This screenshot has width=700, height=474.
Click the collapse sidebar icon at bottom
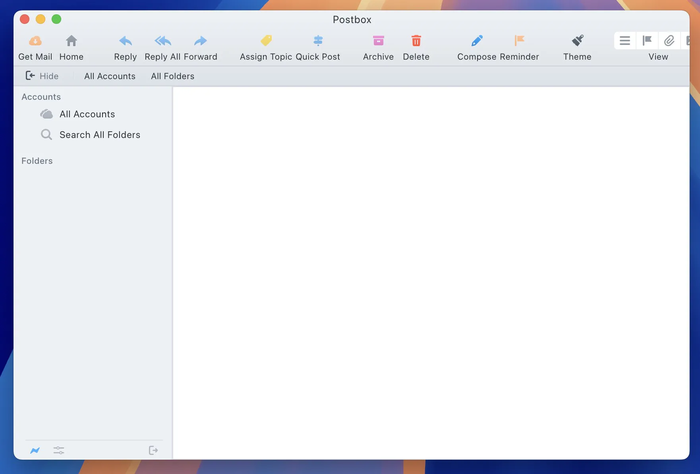(153, 451)
